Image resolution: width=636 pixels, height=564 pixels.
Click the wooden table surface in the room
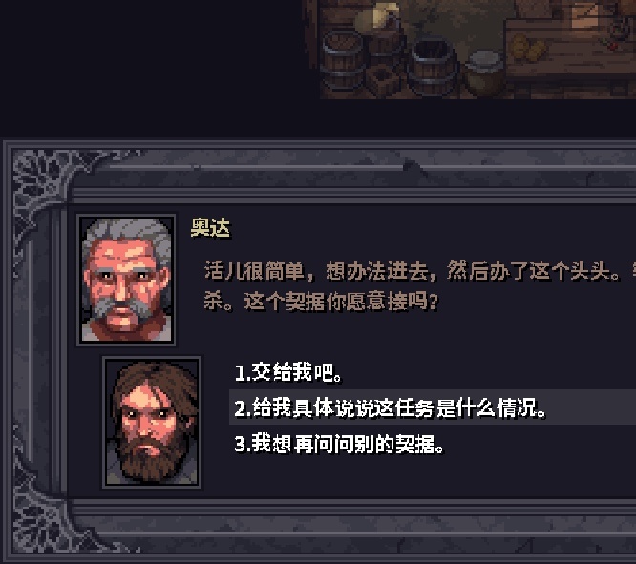pyautogui.click(x=570, y=49)
